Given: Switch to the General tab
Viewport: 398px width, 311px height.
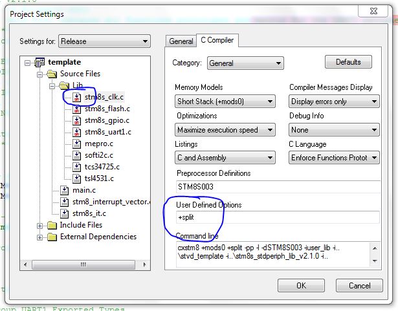Looking at the screenshot, I should 181,41.
